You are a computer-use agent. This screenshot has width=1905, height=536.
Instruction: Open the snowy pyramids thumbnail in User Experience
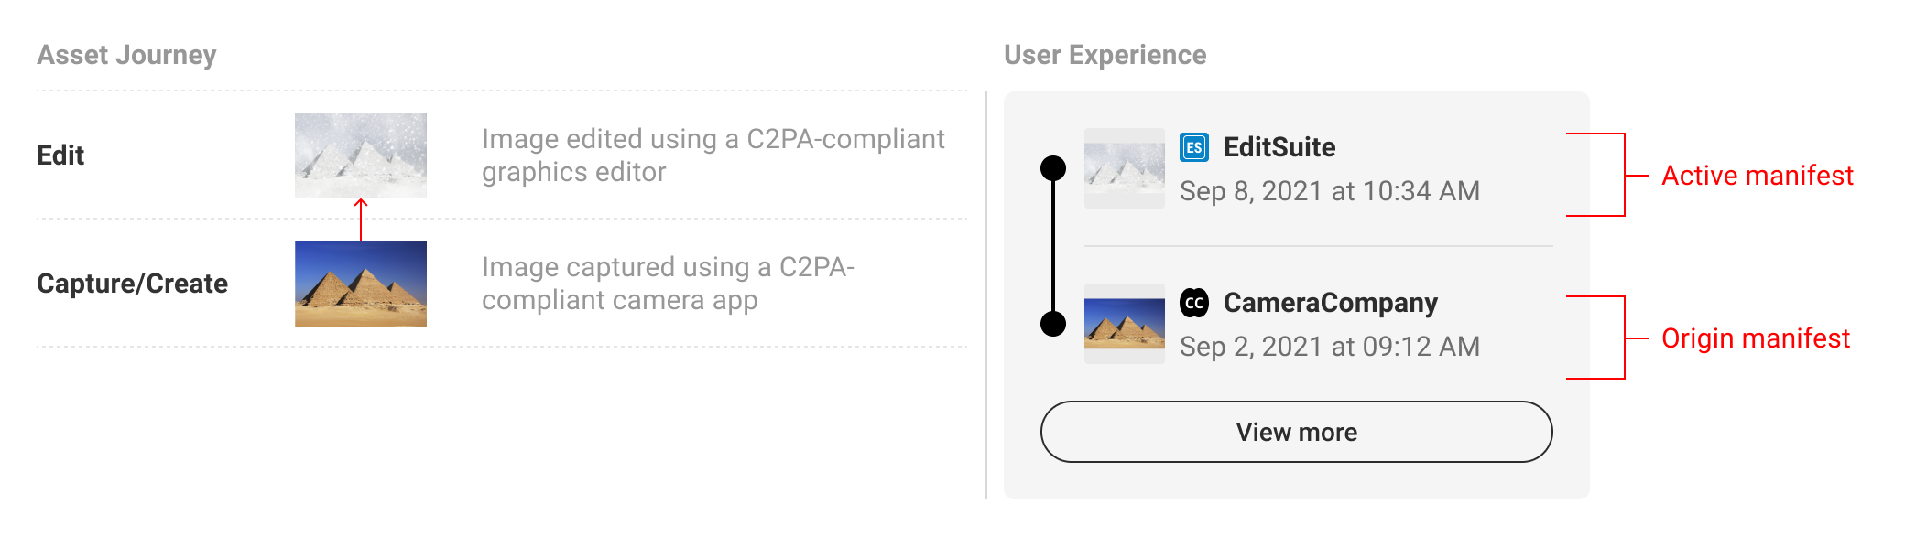point(1125,168)
